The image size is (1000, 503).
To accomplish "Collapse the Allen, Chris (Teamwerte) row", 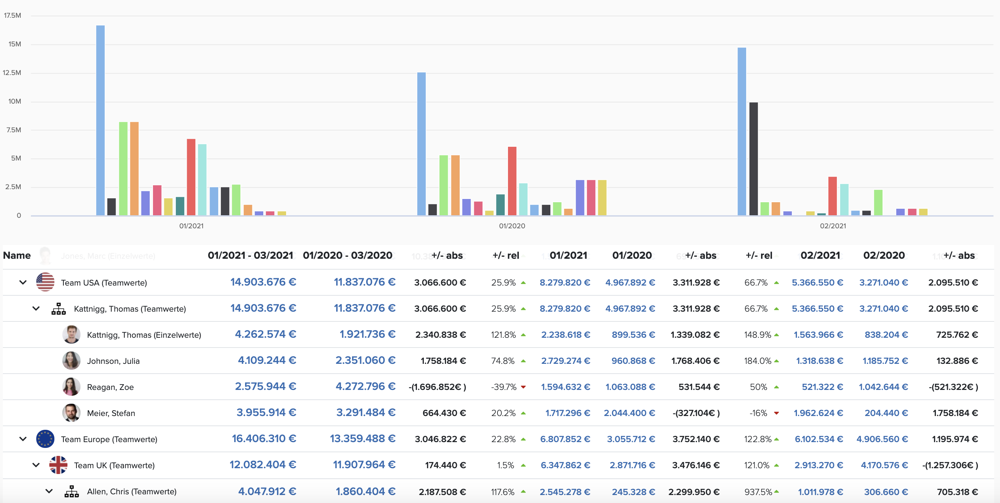I will [x=49, y=491].
